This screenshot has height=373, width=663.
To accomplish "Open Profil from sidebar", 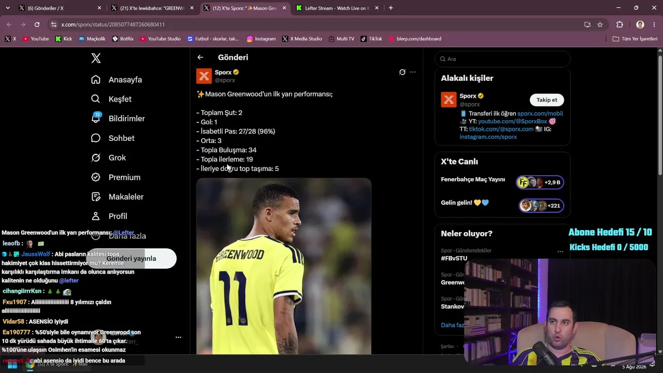I will click(x=109, y=216).
